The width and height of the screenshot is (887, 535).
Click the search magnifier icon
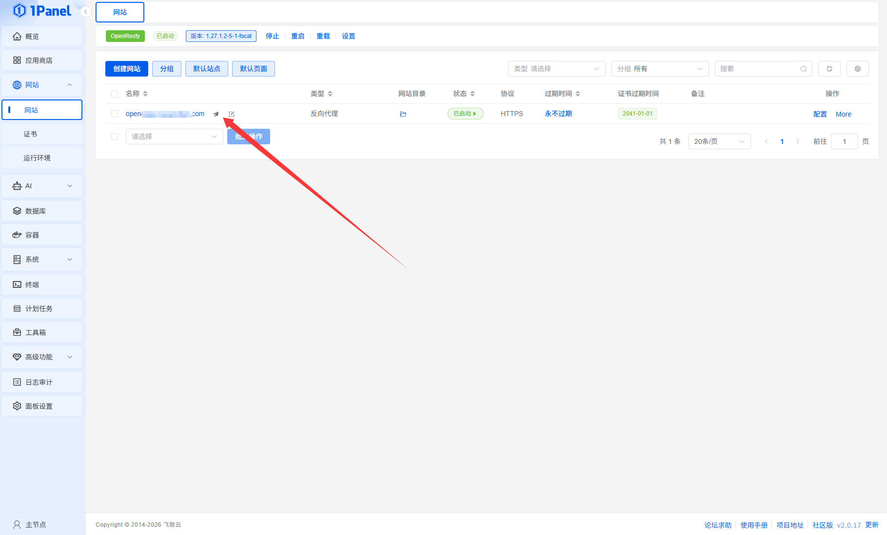pos(803,69)
